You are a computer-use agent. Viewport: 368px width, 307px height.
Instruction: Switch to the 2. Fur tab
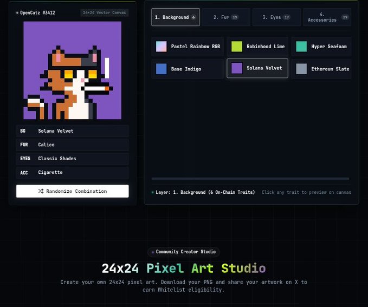coord(226,17)
